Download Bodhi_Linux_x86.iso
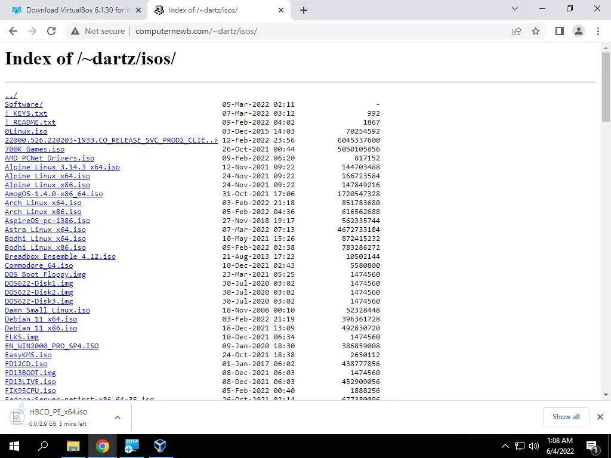This screenshot has height=458, width=611. click(45, 247)
